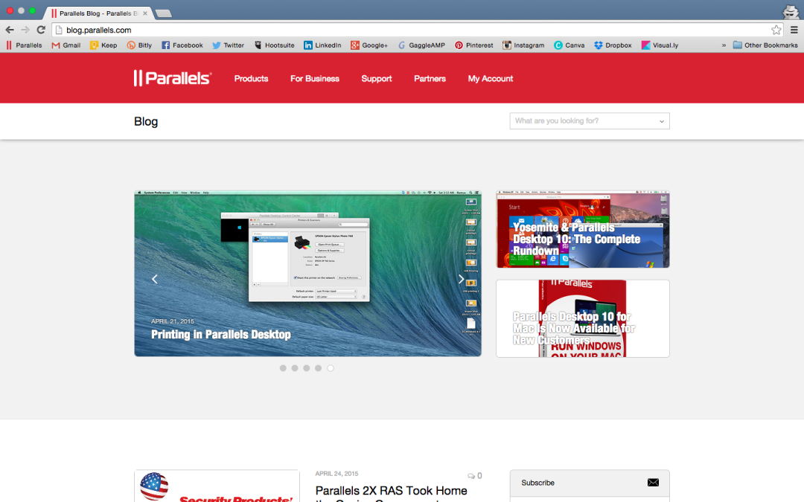Click the comment bubble icon on April 24 post

[x=470, y=476]
